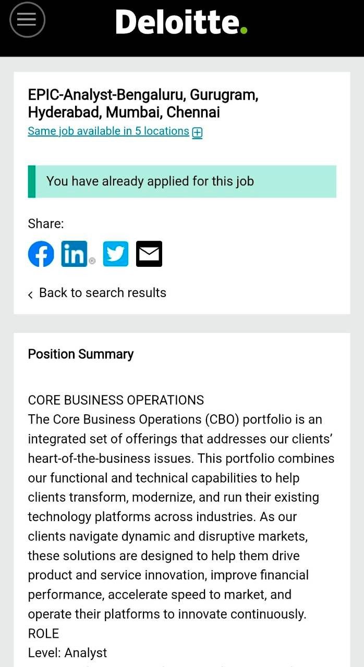Open the 'Same job available in 5 locations' link
This screenshot has height=667, width=364.
[x=108, y=131]
